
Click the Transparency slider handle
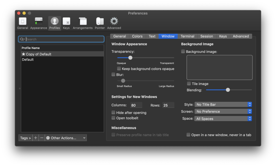pos(130,58)
